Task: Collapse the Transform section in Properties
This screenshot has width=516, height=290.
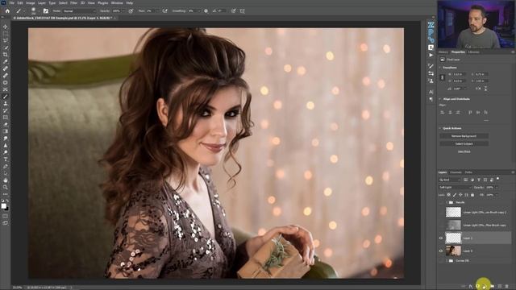Action: (439, 68)
